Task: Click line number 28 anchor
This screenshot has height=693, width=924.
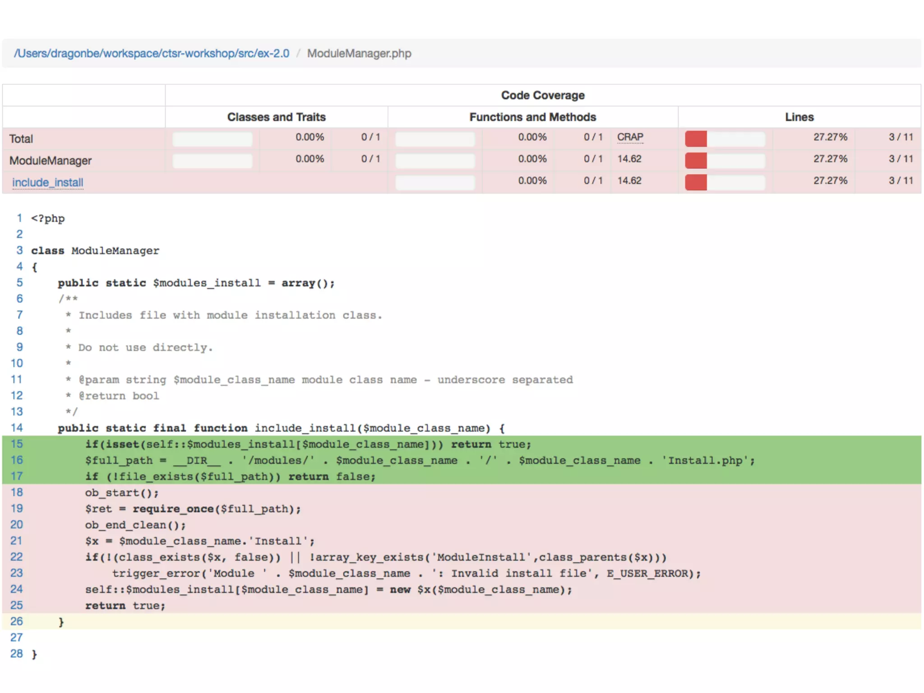Action: tap(17, 654)
